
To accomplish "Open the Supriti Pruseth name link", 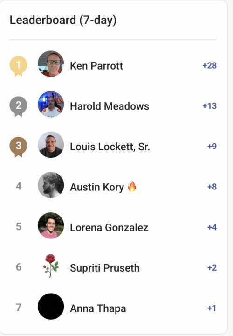I will click(105, 268).
